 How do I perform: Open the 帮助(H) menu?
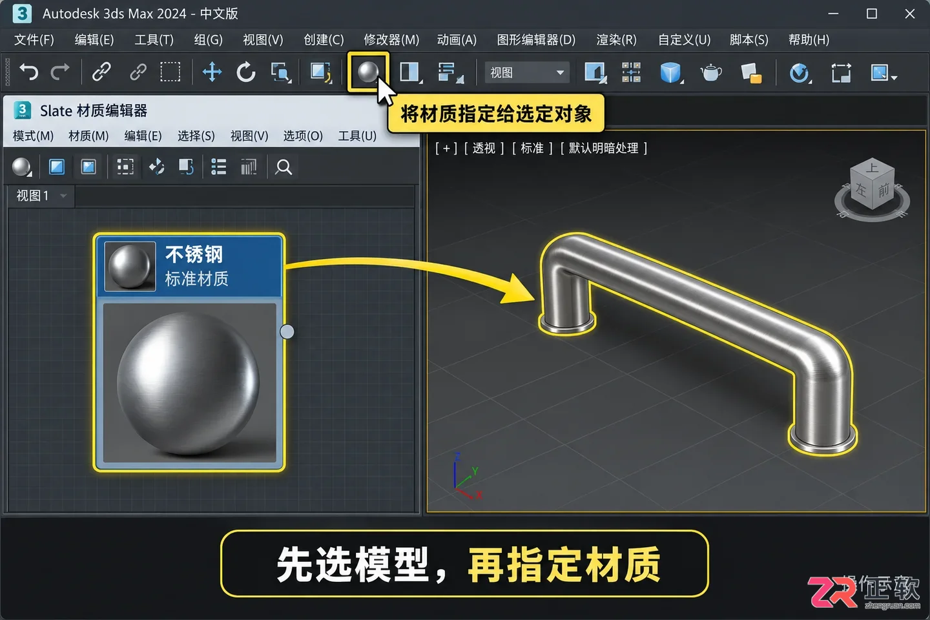point(809,40)
